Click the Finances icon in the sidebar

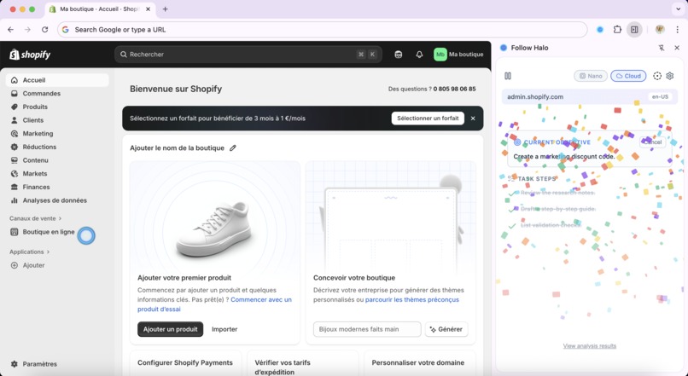15,187
